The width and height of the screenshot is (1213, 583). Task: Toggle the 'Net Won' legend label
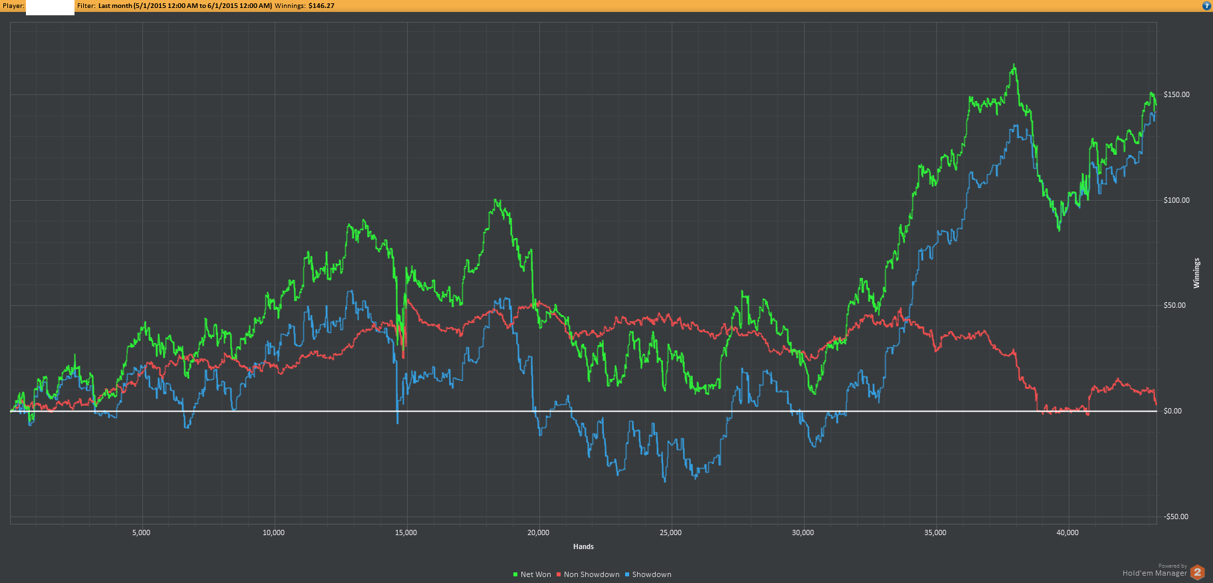pyautogui.click(x=536, y=574)
